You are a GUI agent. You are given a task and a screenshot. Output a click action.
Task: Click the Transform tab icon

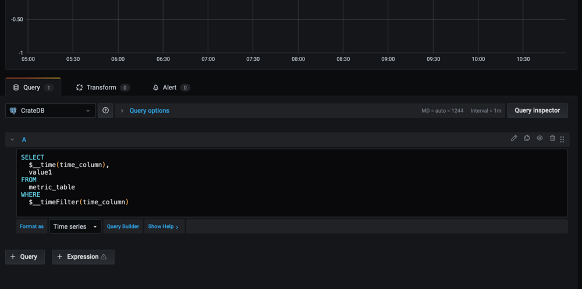pyautogui.click(x=79, y=88)
